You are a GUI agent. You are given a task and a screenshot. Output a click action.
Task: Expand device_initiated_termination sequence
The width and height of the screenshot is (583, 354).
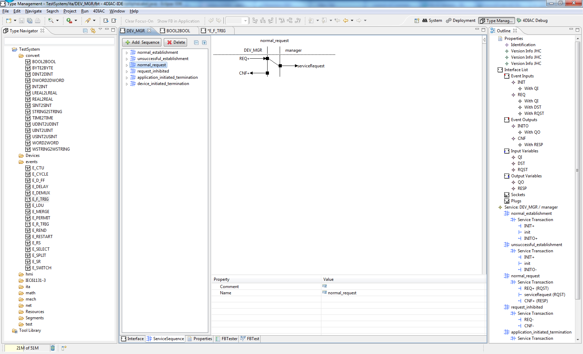pyautogui.click(x=127, y=84)
